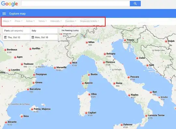Open the Separate tickets dropdown
The width and height of the screenshot is (176, 129).
(89, 21)
